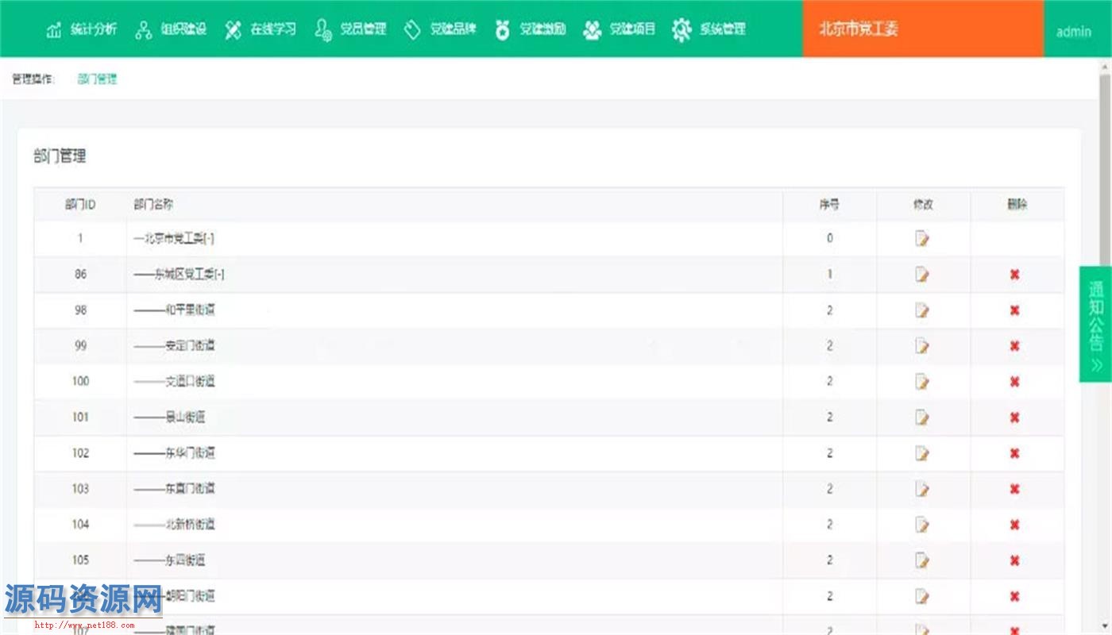Collapse 北京市党工委 with its [-] toggle

click(x=209, y=238)
